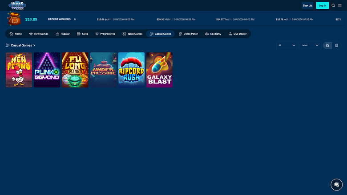This screenshot has height=195, width=347.
Task: Click the jackpot money bag icon
Action: tap(14, 19)
